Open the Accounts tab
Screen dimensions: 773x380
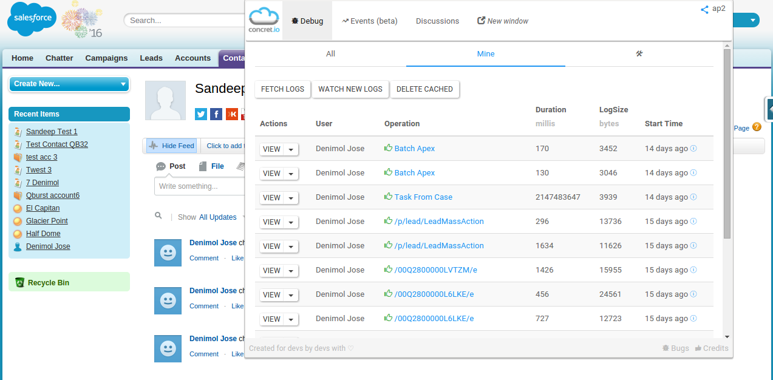tap(192, 58)
